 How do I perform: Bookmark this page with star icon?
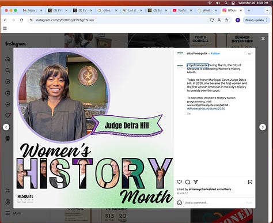227,20
